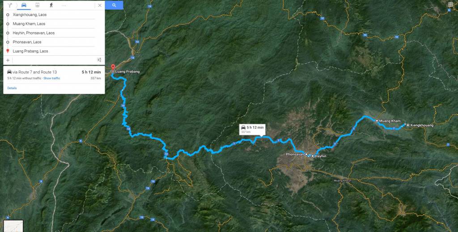Switch to transit travel mode
Image resolution: width=458 pixels, height=232 pixels.
38,5
